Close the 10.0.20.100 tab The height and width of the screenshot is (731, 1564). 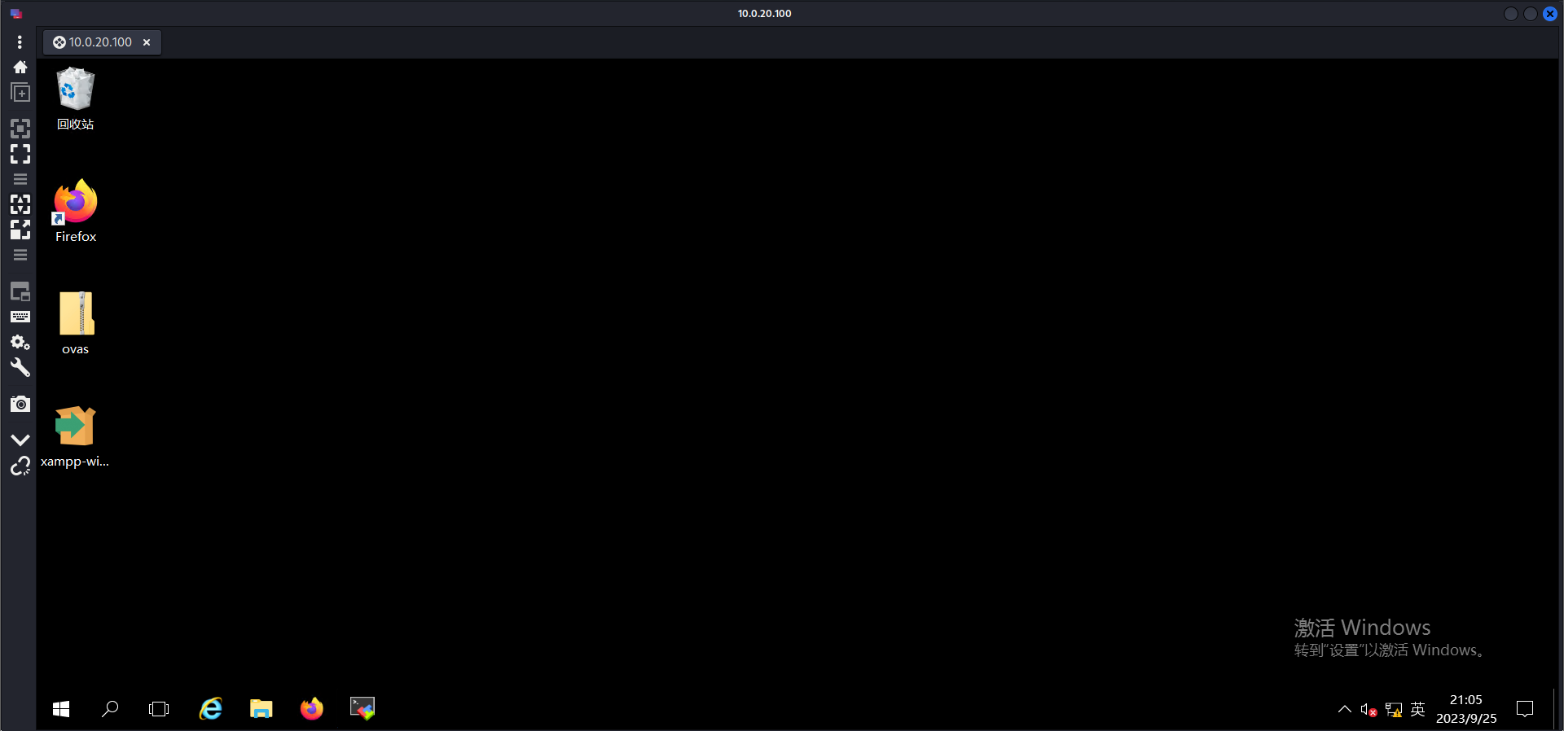click(147, 42)
